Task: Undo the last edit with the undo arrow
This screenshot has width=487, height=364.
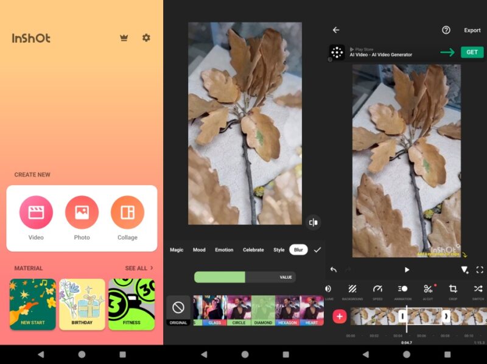Action: [333, 270]
